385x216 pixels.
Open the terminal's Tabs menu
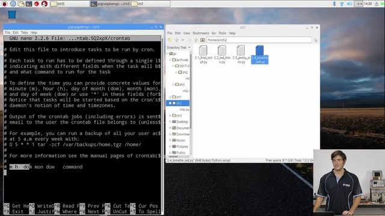point(24,32)
